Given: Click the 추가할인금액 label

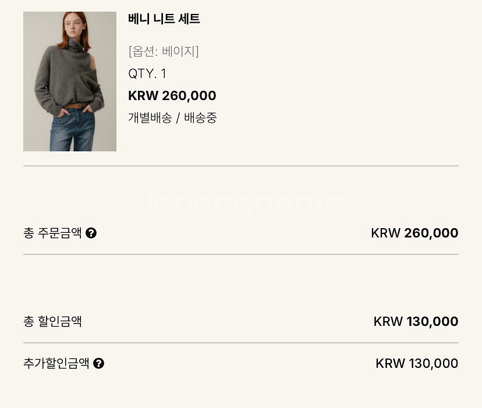Looking at the screenshot, I should tap(56, 363).
